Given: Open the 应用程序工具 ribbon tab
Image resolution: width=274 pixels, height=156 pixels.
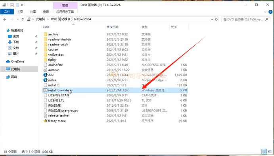Looking at the screenshot, I should pos(65,12).
